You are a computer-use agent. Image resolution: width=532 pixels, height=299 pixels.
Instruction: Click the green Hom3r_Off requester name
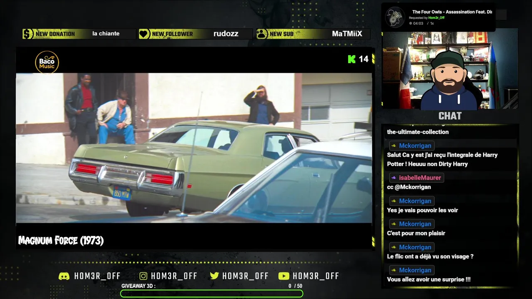(436, 18)
